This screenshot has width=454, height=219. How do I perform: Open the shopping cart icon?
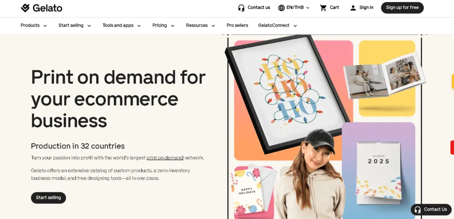click(x=323, y=8)
